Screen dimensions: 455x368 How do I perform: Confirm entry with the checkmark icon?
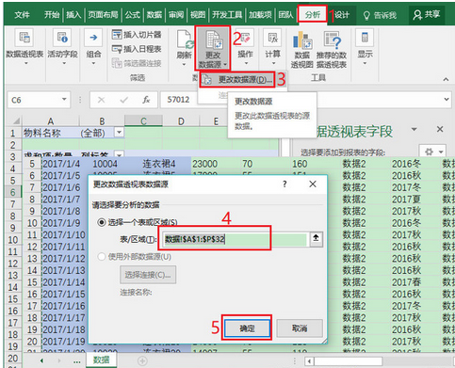tap(123, 100)
